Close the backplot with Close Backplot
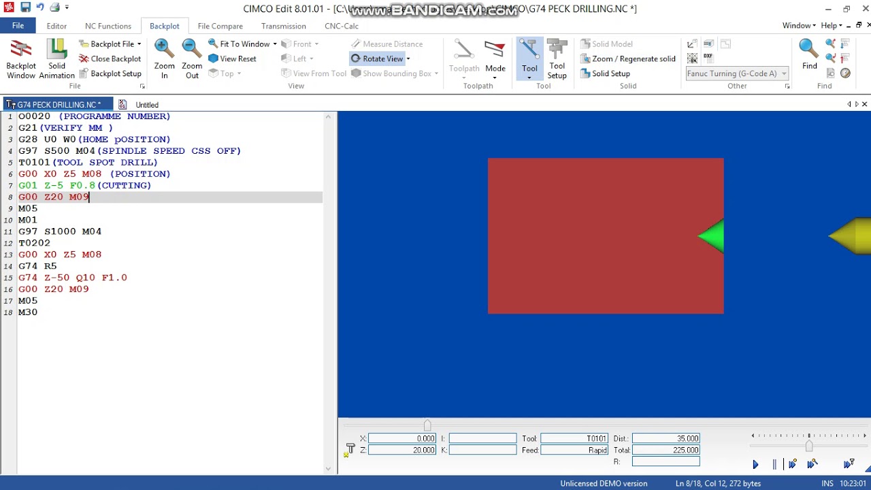This screenshot has height=490, width=871. point(110,59)
